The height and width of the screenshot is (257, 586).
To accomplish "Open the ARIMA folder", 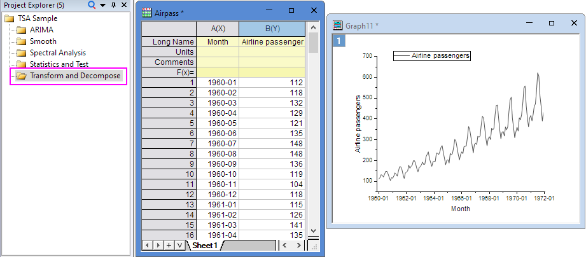I will click(x=41, y=30).
